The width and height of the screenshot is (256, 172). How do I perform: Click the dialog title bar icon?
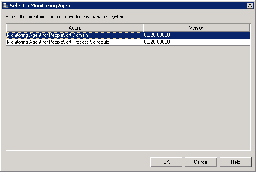[6, 6]
